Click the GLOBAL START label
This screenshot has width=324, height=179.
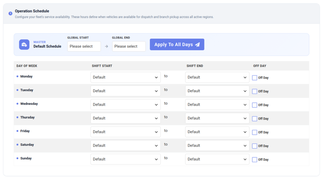[x=78, y=38]
